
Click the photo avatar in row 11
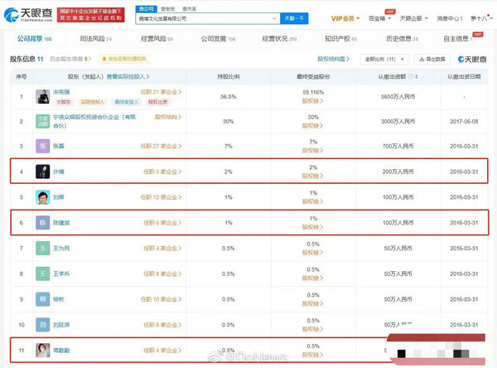click(42, 351)
